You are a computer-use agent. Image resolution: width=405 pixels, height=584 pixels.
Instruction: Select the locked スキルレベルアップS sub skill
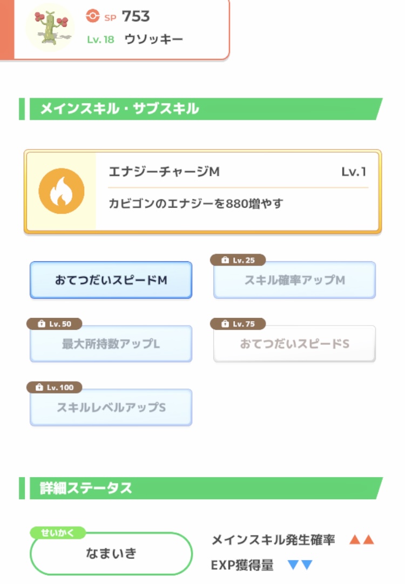[111, 408]
